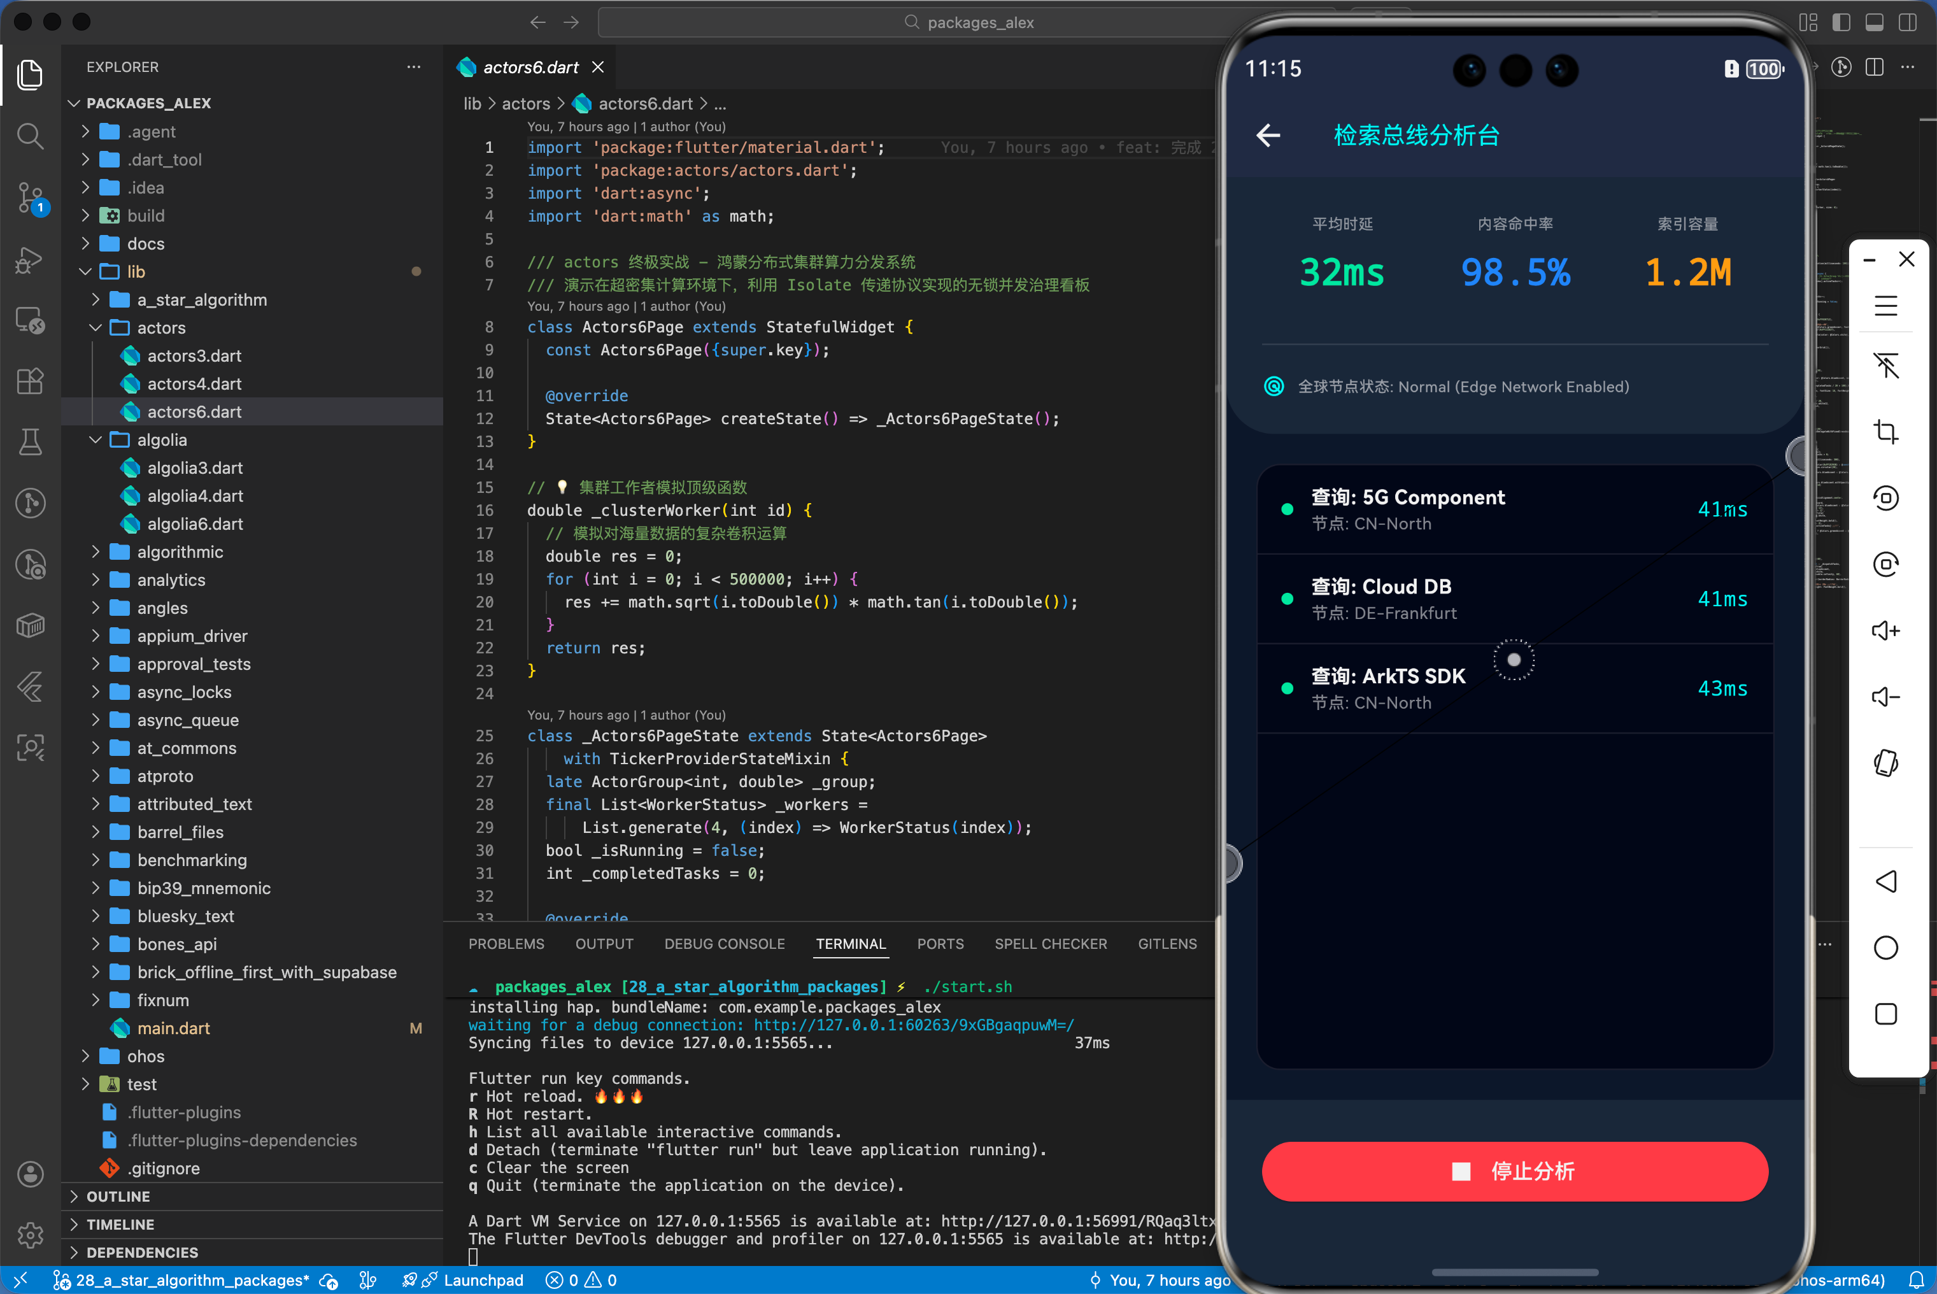The image size is (1937, 1294).
Task: Toggle the primary sidebar layout icon
Action: [1840, 22]
